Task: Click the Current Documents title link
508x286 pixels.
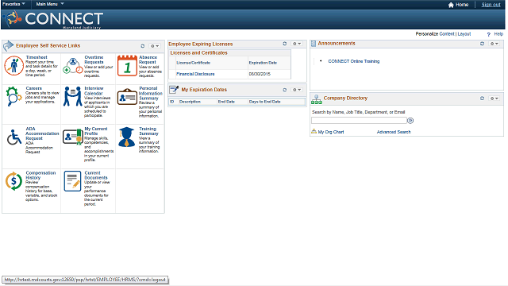Action: [96, 176]
